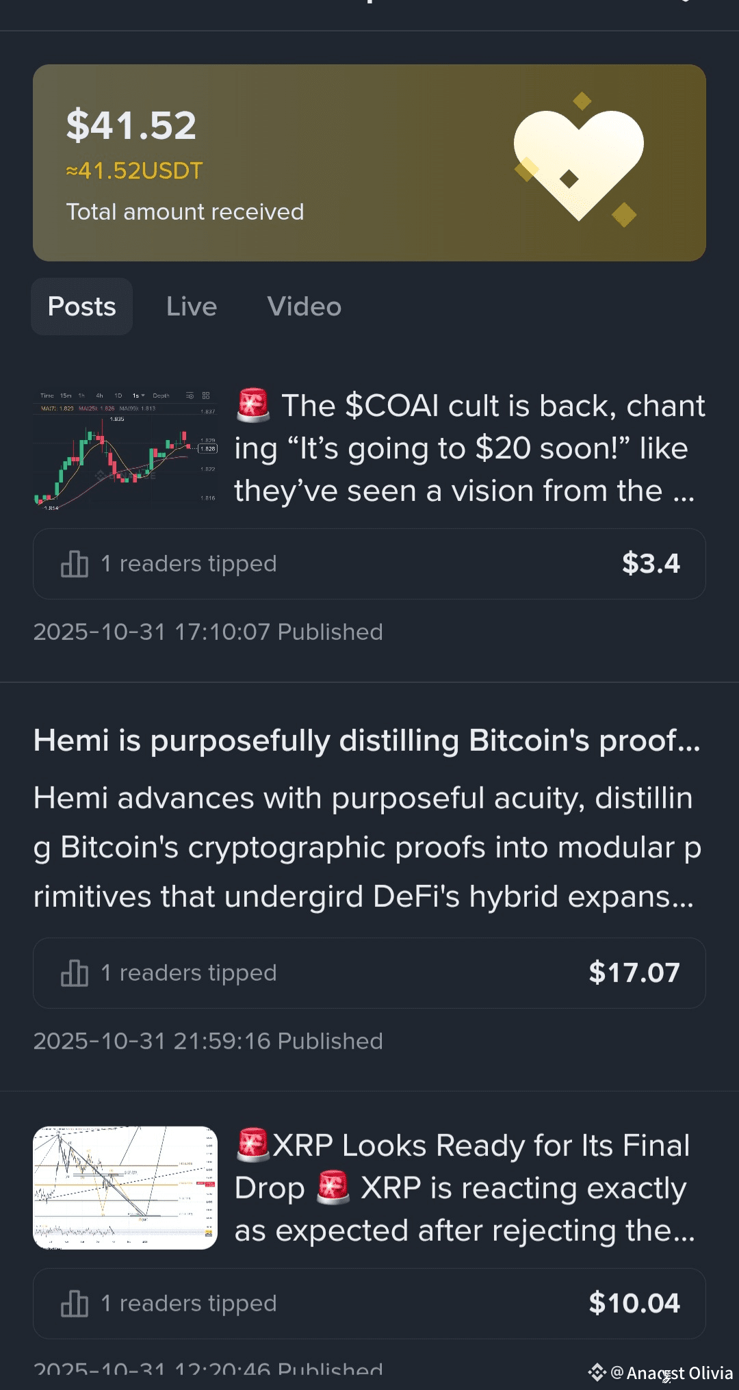
Task: Click bar chart icon beside the $3.4 tip
Action: tap(75, 564)
